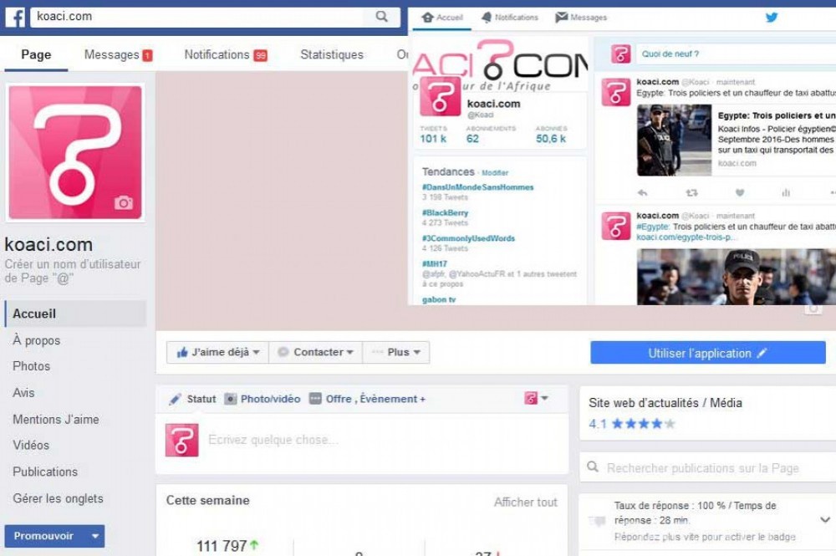Click the tweet analytics bar chart icon

(786, 193)
